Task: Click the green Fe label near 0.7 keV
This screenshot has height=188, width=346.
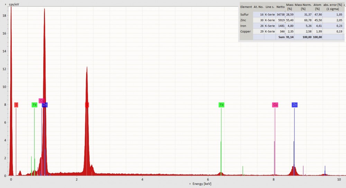Action: click(x=34, y=105)
